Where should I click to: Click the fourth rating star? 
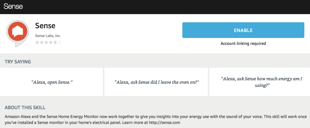pos(51,42)
